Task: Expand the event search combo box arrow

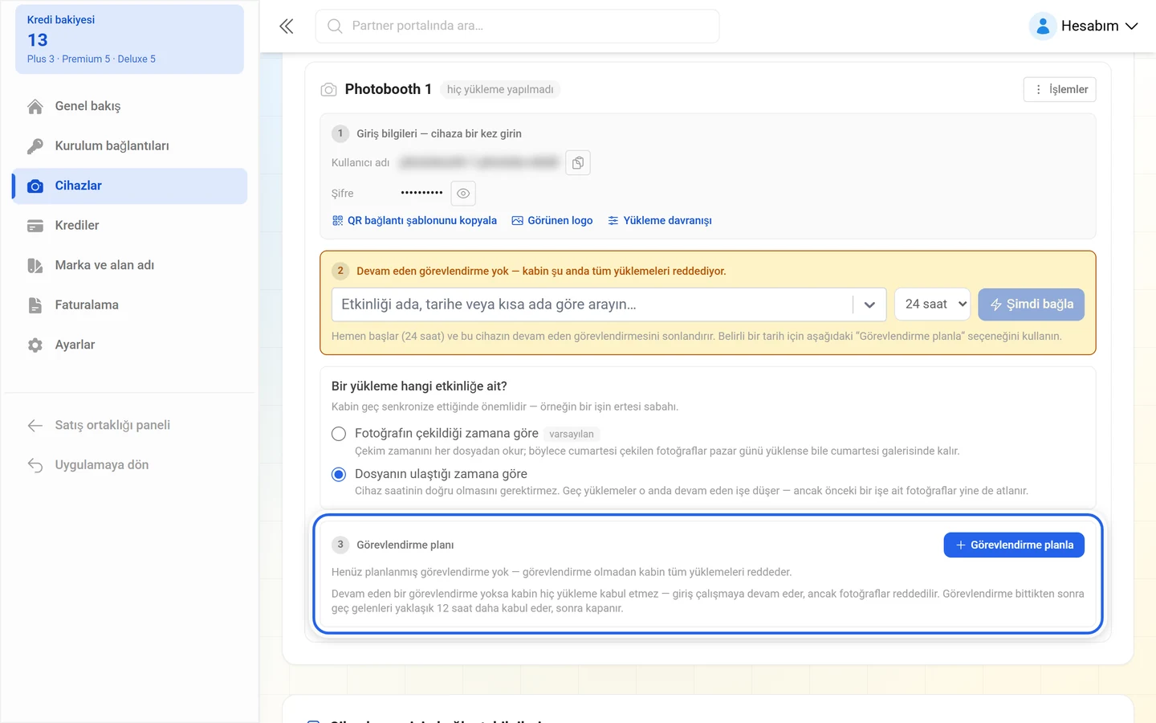Action: [869, 305]
